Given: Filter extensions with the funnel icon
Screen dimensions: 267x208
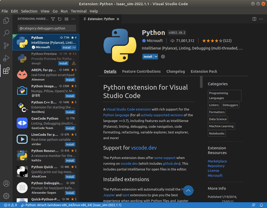Looking at the screenshot, I should (53, 19).
